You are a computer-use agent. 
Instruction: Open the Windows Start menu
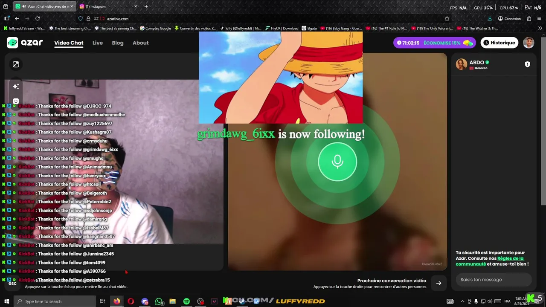6,301
